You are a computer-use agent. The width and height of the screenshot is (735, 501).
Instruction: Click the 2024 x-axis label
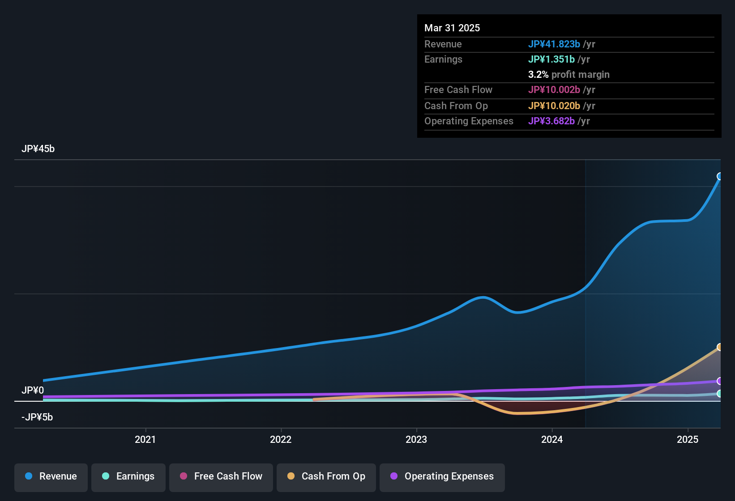(x=552, y=440)
